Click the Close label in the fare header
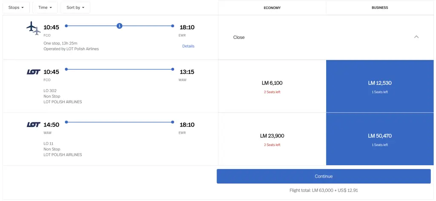The image size is (436, 201). (239, 37)
